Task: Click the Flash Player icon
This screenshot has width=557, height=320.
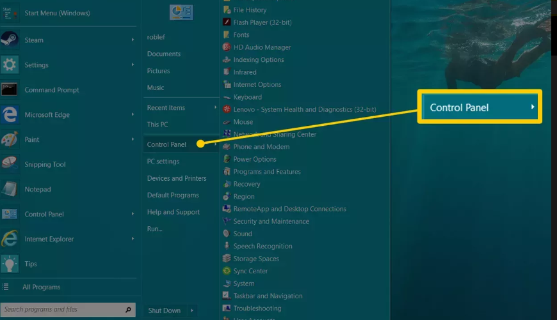Action: (227, 22)
